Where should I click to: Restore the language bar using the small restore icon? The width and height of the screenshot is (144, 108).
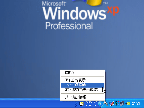[x=95, y=102]
